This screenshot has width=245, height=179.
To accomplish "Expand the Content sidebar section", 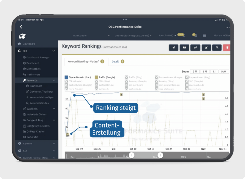I will point(54,144).
